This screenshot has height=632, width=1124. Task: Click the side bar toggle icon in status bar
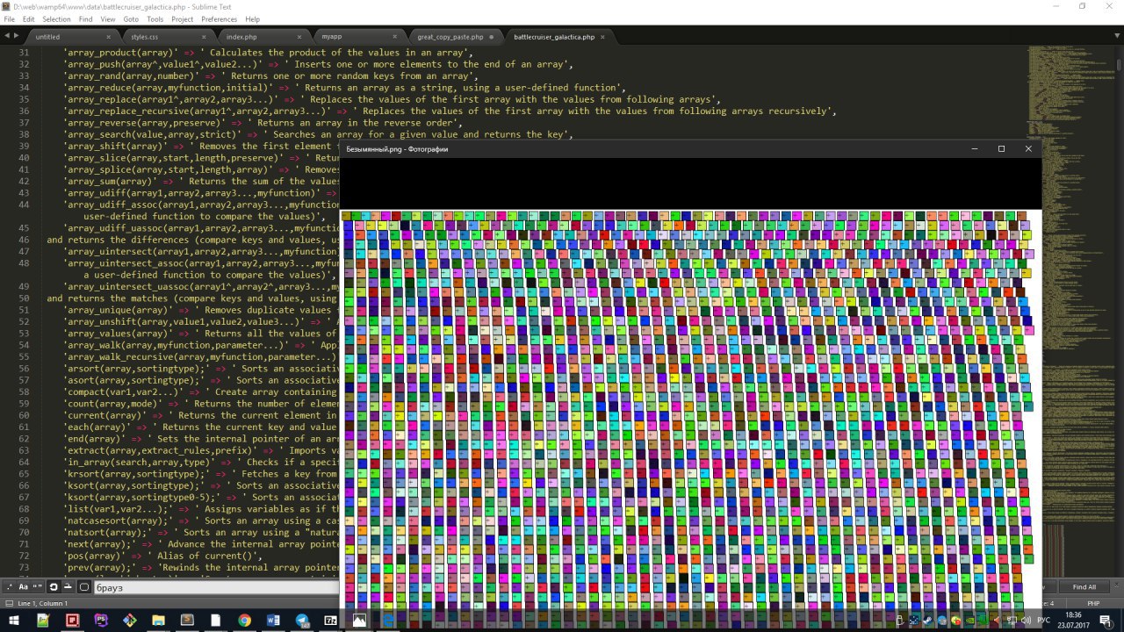coord(9,603)
